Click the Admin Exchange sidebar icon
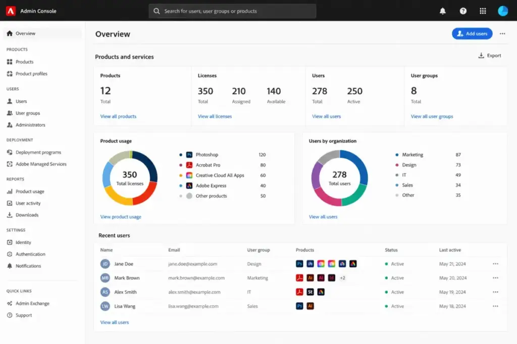This screenshot has height=344, width=517. pos(10,304)
